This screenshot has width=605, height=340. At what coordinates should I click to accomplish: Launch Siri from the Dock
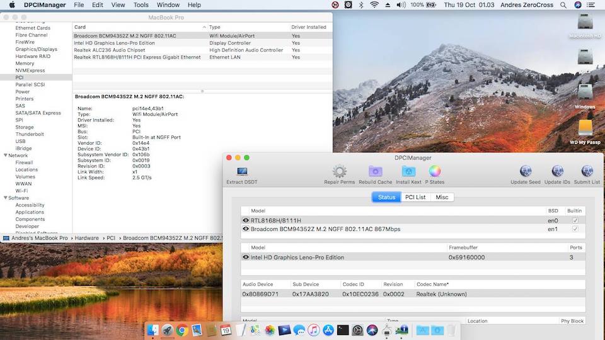click(x=372, y=330)
